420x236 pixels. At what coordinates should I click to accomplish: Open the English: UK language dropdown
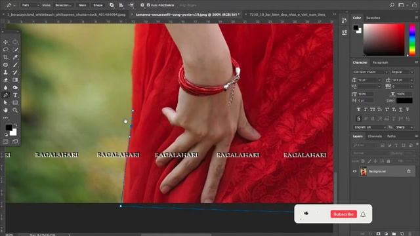click(x=369, y=127)
